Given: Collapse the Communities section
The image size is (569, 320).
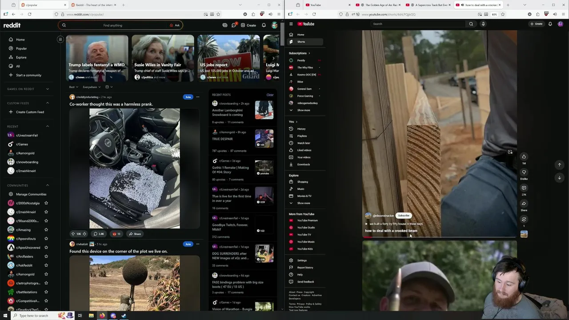Looking at the screenshot, I should coord(48,185).
